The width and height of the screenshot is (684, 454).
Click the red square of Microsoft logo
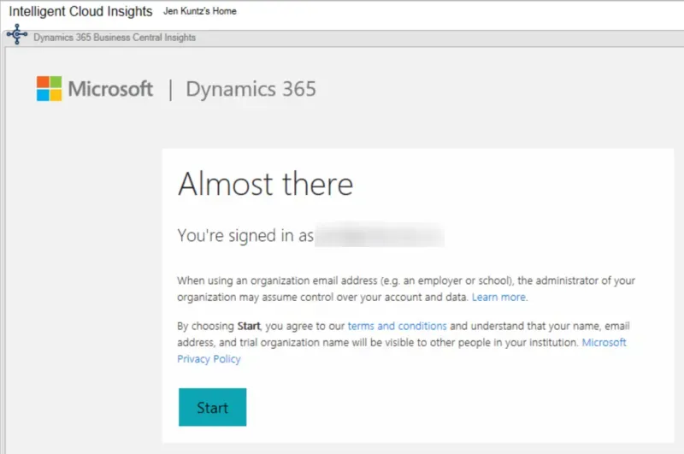point(43,82)
